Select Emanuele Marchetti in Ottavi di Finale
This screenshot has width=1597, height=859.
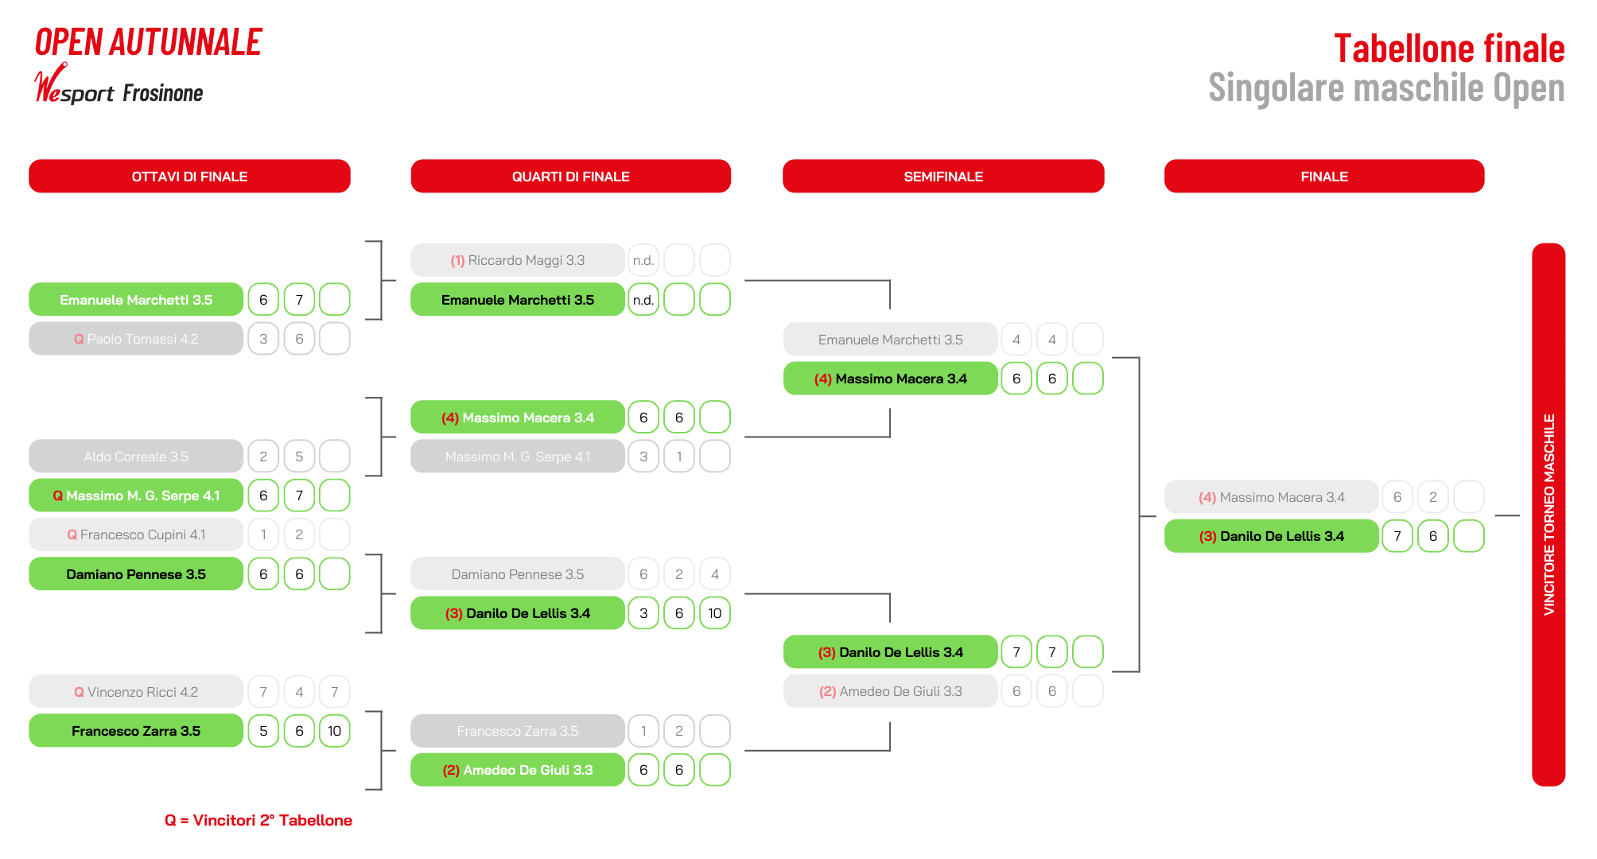point(136,300)
